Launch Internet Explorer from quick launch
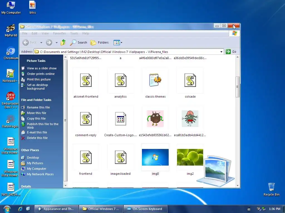Viewport: 285px width, 213px height. pos(20,209)
